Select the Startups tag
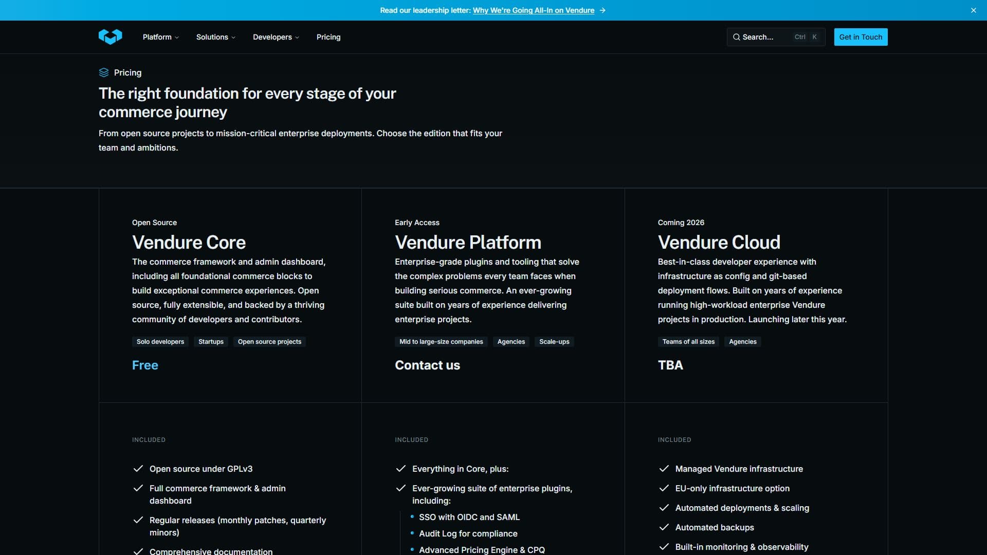 (211, 342)
